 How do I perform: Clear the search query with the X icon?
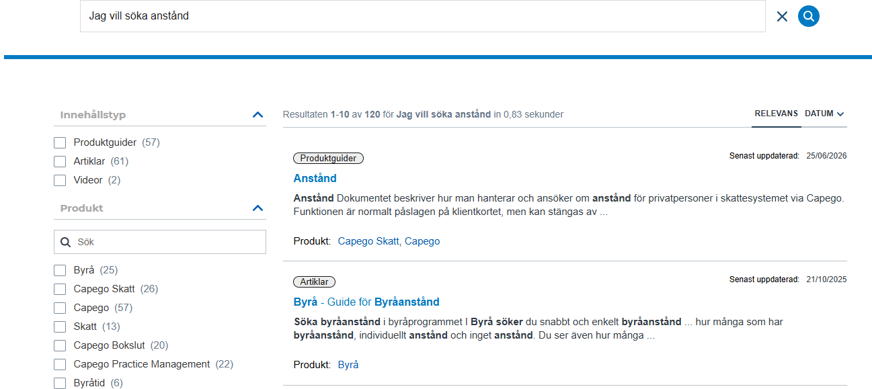coord(782,16)
